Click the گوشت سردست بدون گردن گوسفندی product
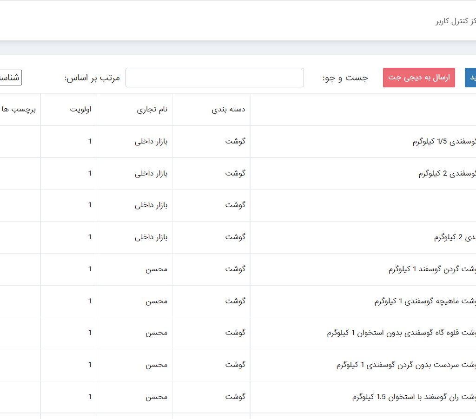 [x=406, y=365]
